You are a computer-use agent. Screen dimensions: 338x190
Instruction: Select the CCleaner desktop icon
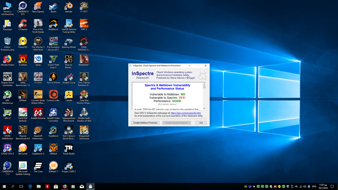23,25
